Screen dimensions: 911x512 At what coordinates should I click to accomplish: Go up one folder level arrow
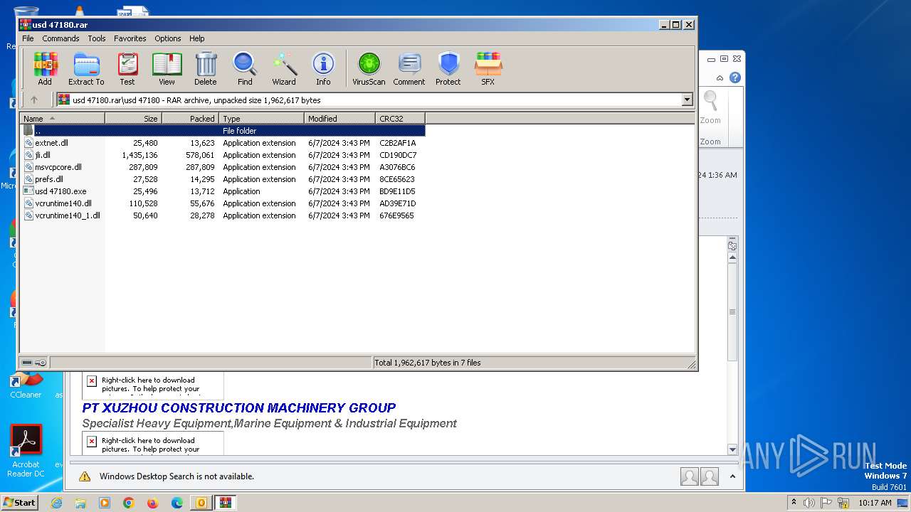[x=33, y=100]
